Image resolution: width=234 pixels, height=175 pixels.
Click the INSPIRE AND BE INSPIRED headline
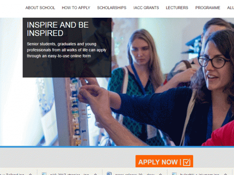(58, 29)
